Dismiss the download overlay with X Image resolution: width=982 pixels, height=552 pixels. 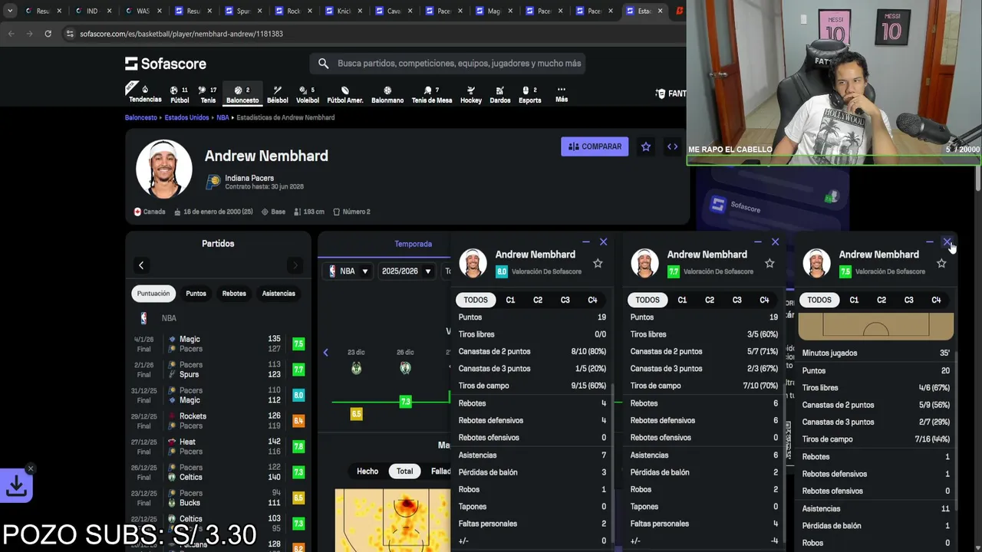pyautogui.click(x=31, y=468)
